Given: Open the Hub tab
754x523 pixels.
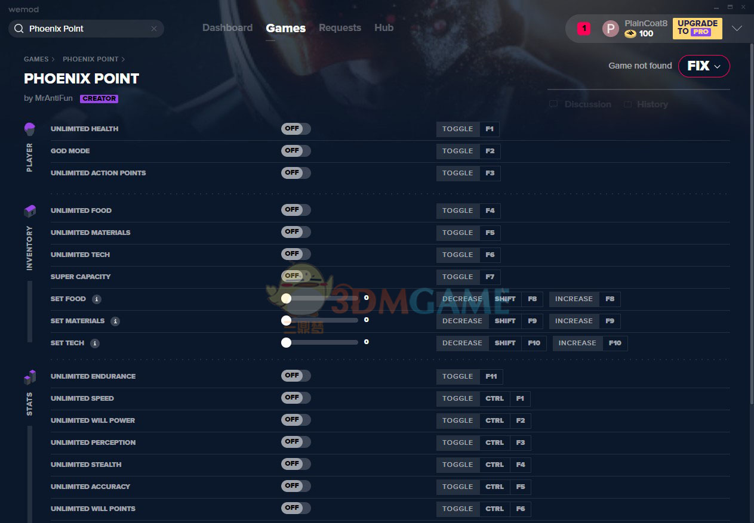Looking at the screenshot, I should pos(384,28).
